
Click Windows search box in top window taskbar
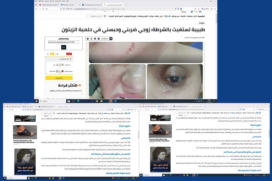click(52, 101)
